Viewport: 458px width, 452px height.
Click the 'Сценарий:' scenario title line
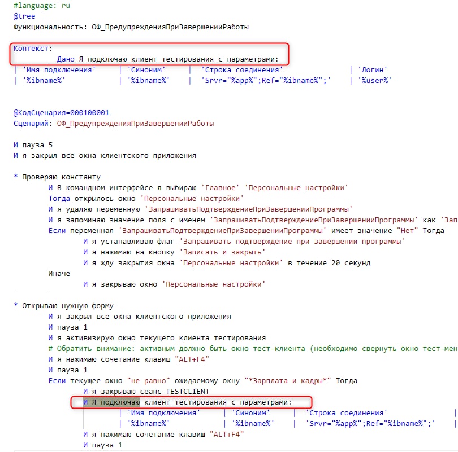pyautogui.click(x=114, y=124)
